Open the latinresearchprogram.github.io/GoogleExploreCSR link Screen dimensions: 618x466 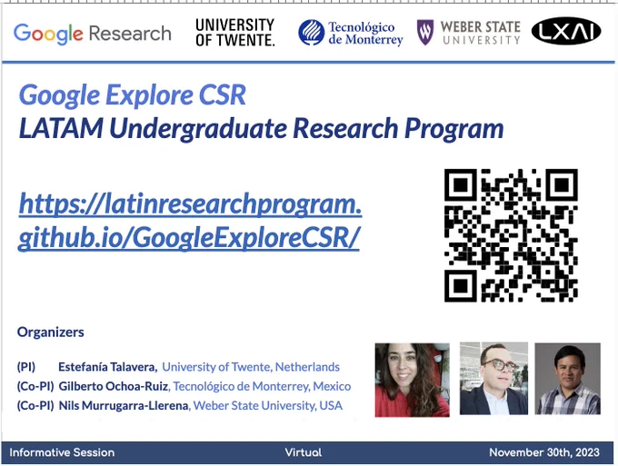pyautogui.click(x=190, y=222)
